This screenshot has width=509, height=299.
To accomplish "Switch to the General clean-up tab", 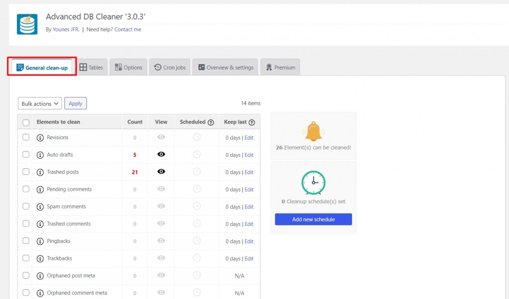I will [42, 68].
